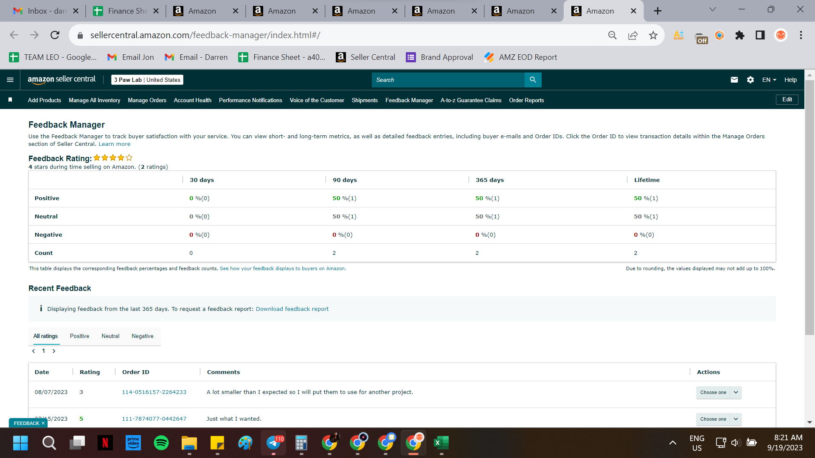
Task: Open the Windows Start menu
Action: tap(20, 443)
